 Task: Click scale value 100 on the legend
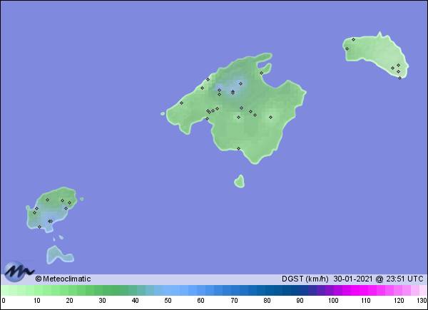pos(333,301)
